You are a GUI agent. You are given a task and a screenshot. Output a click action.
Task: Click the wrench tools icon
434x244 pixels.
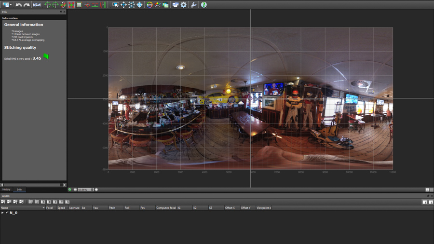(x=193, y=5)
